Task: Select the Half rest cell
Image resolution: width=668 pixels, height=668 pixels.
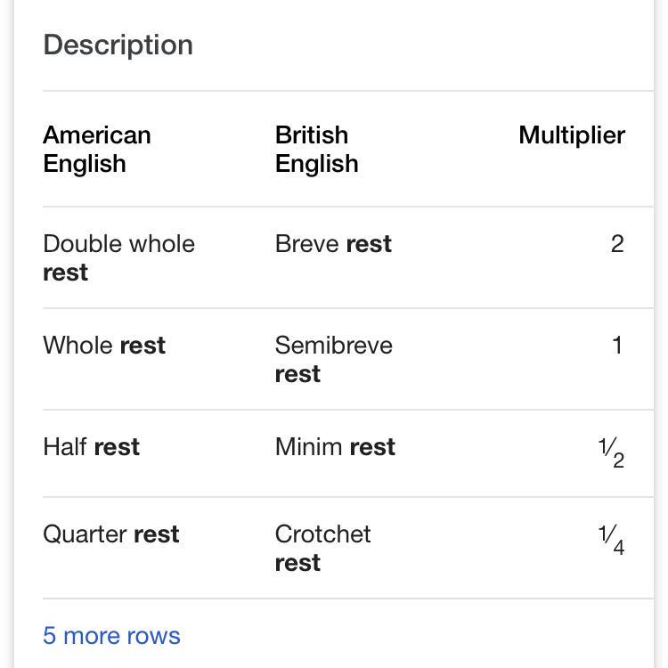Action: (91, 447)
